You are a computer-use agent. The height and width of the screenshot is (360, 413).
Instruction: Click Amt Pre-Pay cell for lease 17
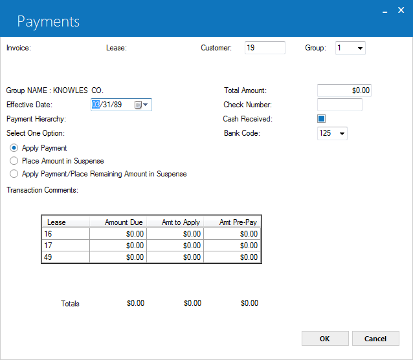point(232,246)
